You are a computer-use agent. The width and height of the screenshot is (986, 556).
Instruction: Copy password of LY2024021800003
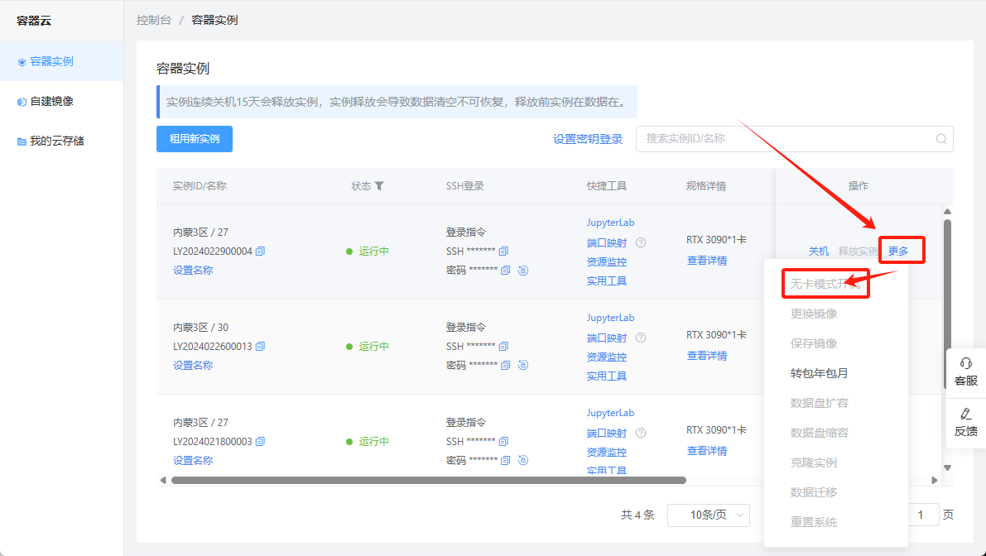(x=505, y=461)
